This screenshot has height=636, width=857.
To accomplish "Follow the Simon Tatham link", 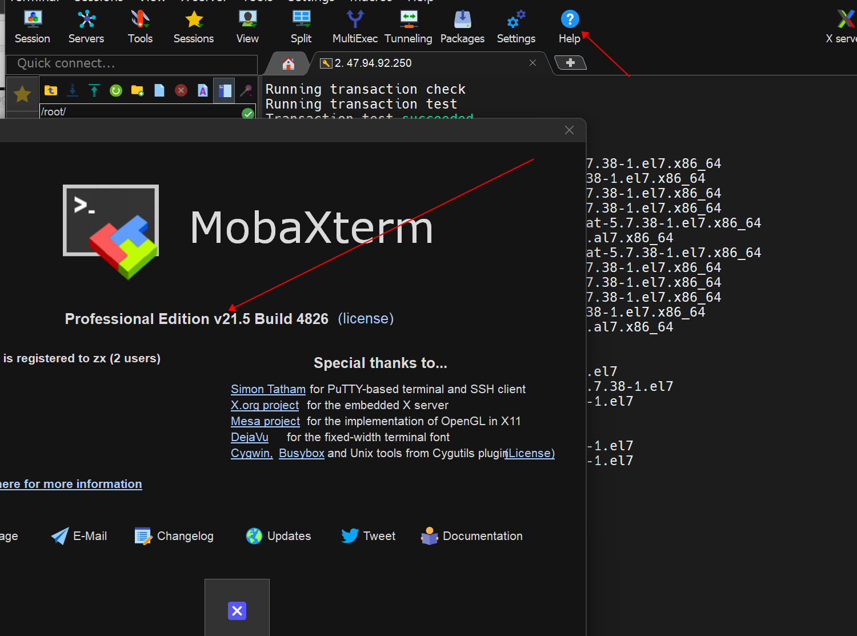I will [x=268, y=389].
